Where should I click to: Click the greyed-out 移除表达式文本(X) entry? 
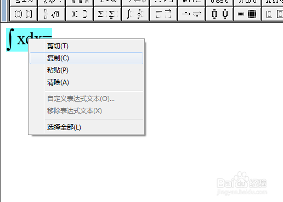click(86, 111)
